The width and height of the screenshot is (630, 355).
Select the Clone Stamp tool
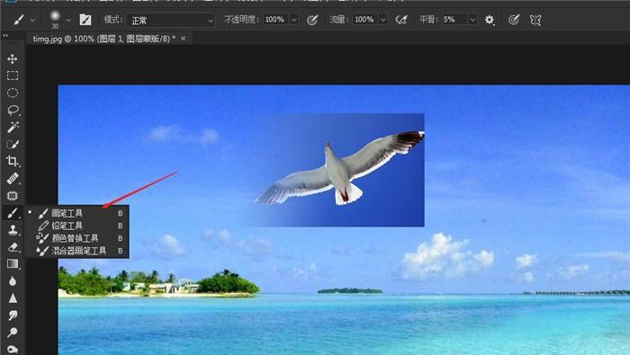[x=13, y=230]
